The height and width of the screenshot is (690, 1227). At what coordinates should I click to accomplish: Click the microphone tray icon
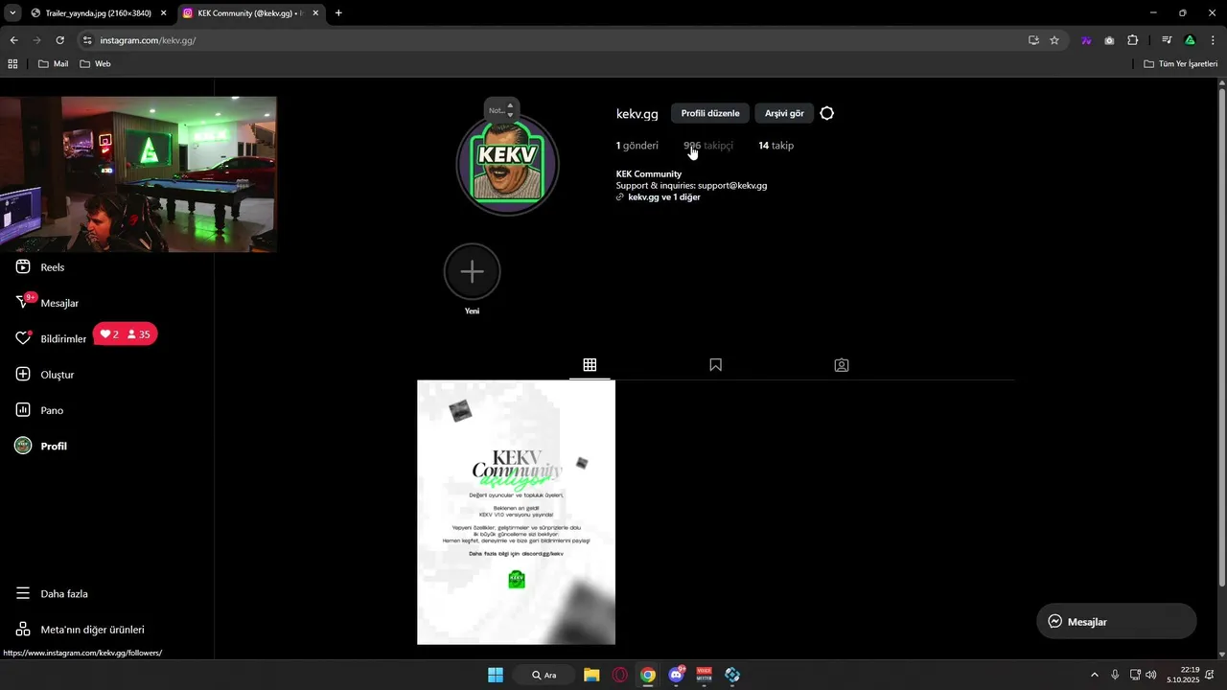coord(1115,675)
